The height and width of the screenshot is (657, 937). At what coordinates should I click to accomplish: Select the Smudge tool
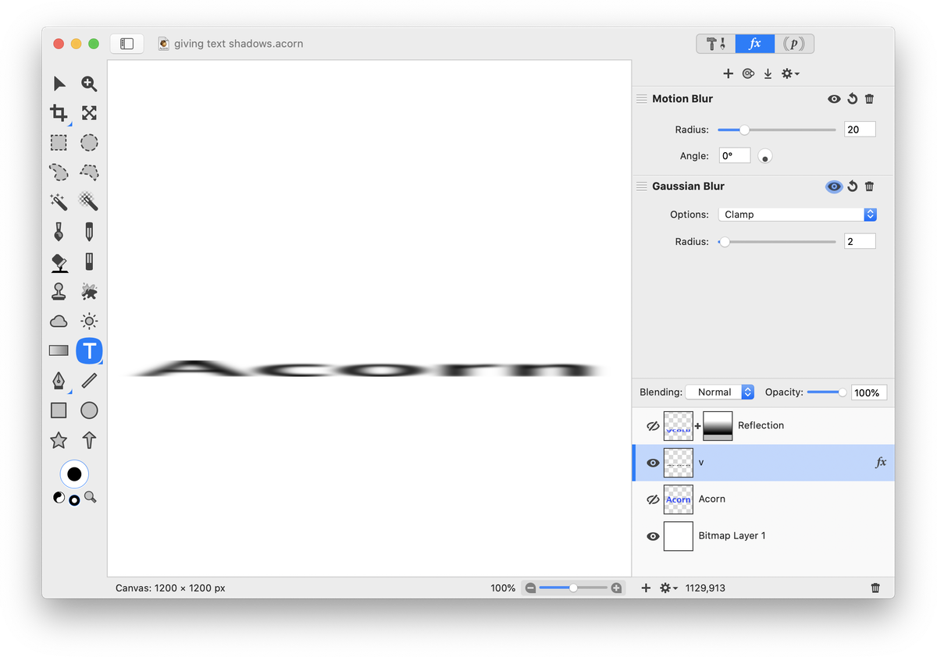[x=89, y=292]
